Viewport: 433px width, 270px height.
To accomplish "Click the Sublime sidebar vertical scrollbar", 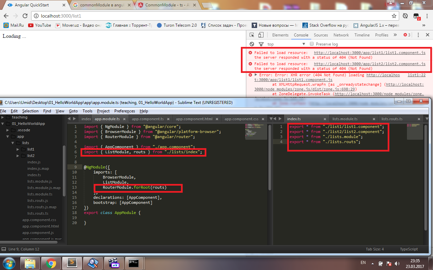I will (64, 170).
